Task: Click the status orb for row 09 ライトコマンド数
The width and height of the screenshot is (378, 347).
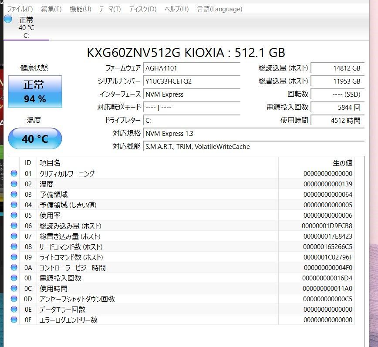Action: [14, 257]
